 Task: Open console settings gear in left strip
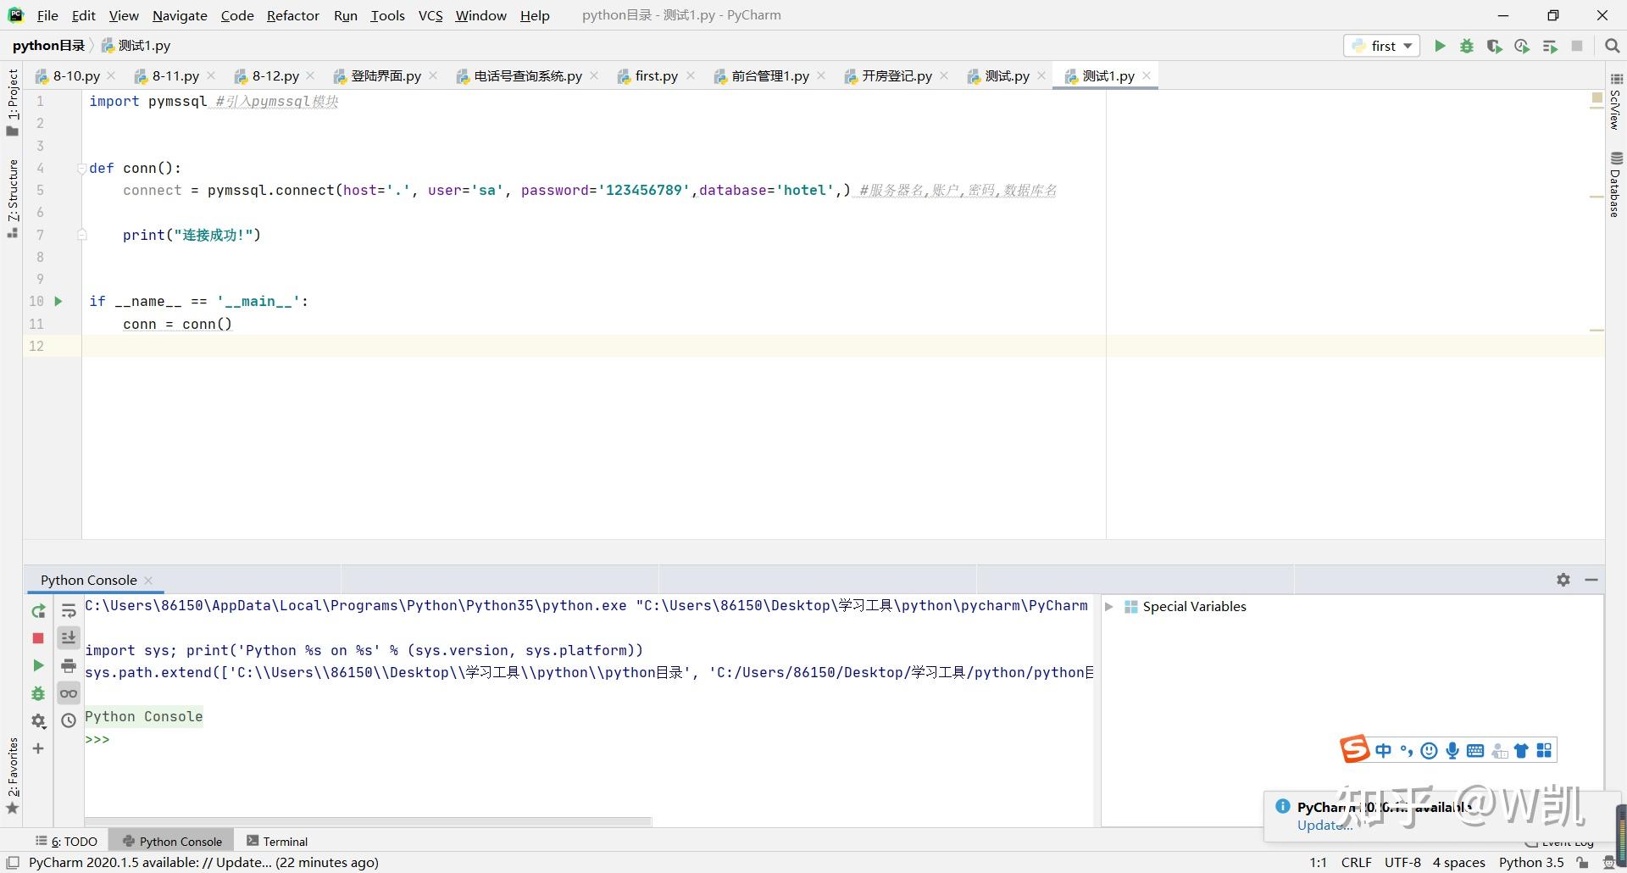pos(38,721)
